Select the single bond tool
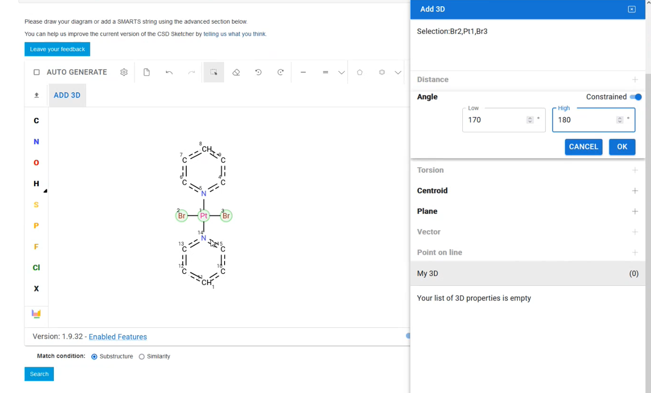The height and width of the screenshot is (393, 651). click(303, 72)
